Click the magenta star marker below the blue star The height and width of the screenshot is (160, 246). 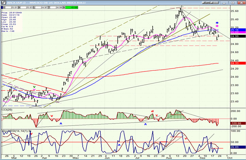pyautogui.click(x=217, y=26)
